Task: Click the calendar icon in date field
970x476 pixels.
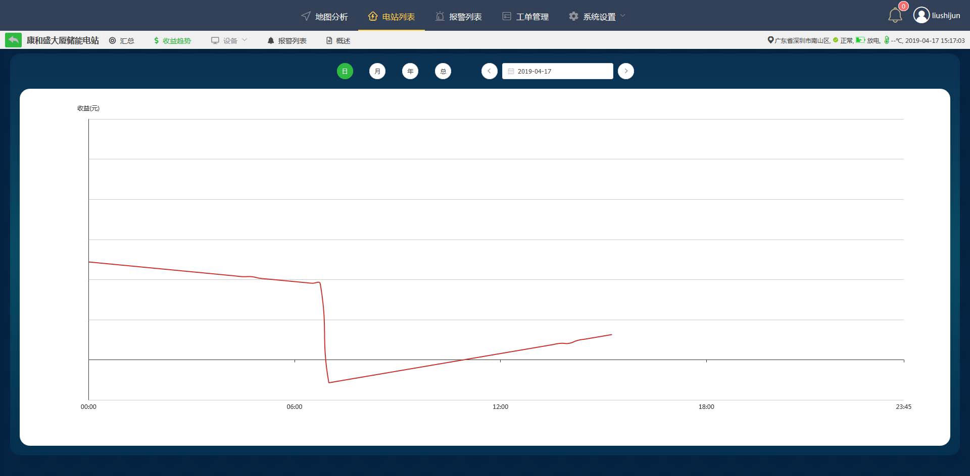Action: coord(511,72)
